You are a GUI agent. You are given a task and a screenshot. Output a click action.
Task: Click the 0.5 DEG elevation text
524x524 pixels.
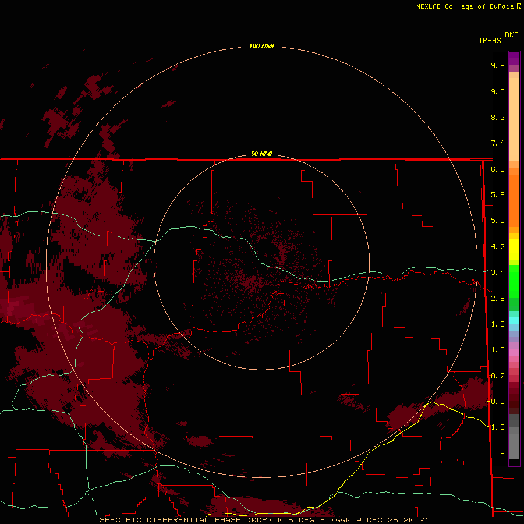[x=296, y=520]
